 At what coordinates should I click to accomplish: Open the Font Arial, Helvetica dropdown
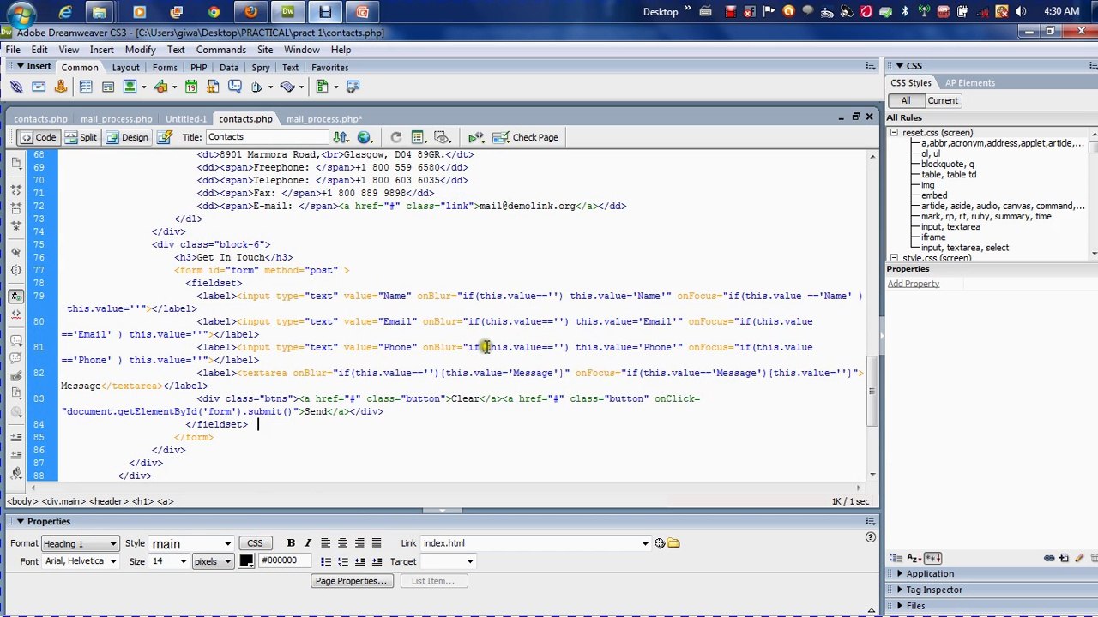80,562
